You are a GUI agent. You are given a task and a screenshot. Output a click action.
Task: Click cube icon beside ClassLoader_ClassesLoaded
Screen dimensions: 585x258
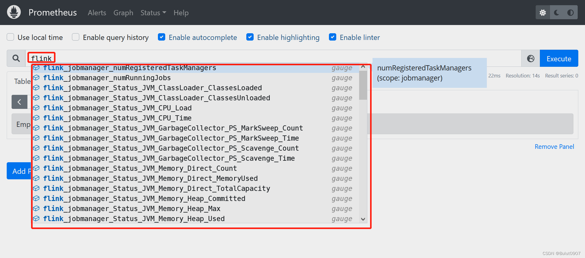pyautogui.click(x=36, y=88)
